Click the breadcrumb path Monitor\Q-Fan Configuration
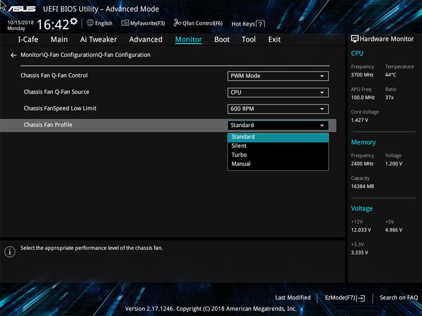The width and height of the screenshot is (422, 316). (x=86, y=55)
